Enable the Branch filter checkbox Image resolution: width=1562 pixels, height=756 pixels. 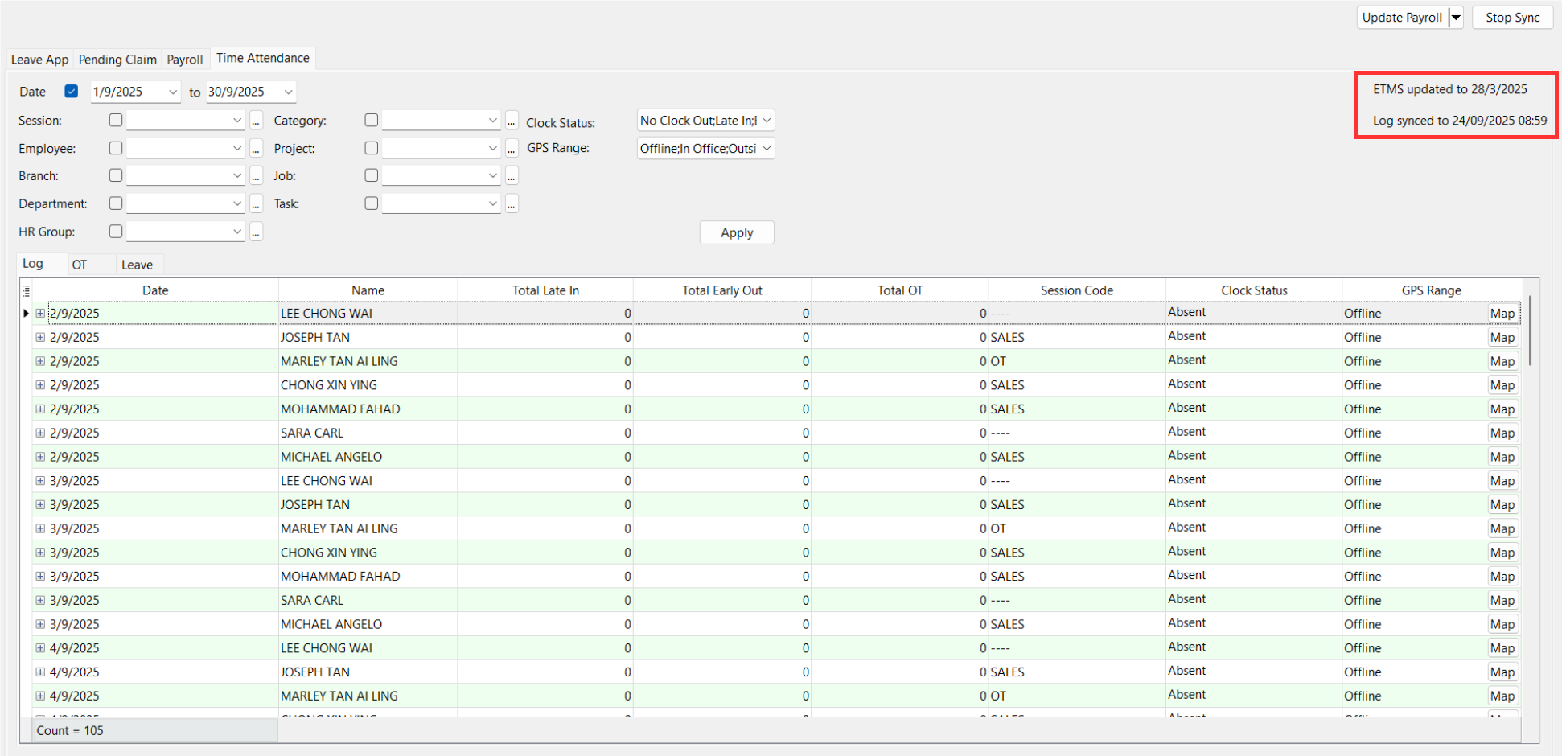pos(116,175)
